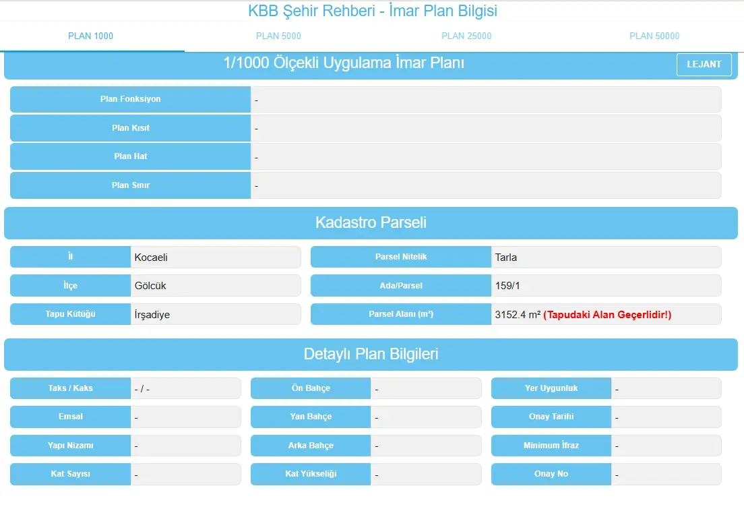Select the Emsal label
Screen dimensions: 744x513
pos(70,417)
